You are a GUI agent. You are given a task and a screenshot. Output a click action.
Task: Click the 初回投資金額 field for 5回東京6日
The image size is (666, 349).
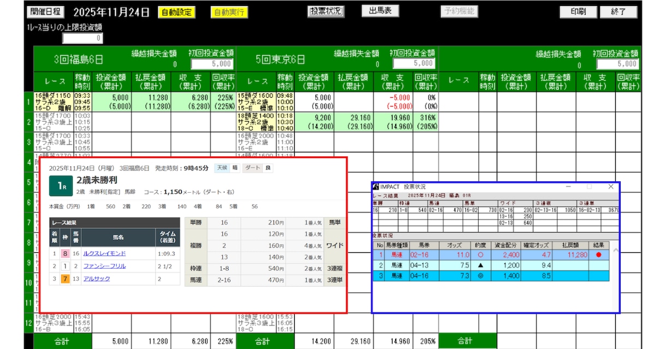tap(414, 63)
